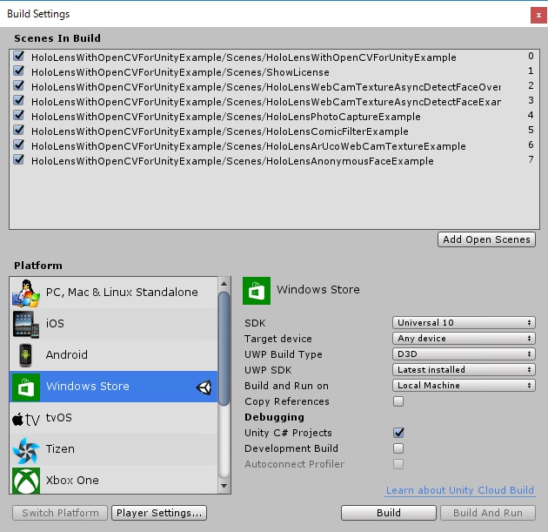Enable the Copy References checkbox

pos(398,401)
